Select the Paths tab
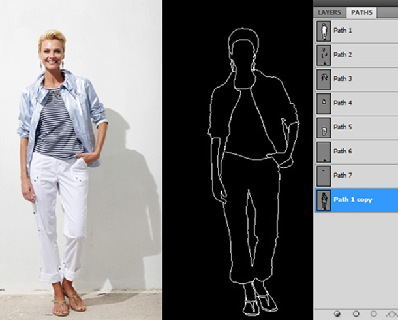The height and width of the screenshot is (320, 398). tap(361, 12)
